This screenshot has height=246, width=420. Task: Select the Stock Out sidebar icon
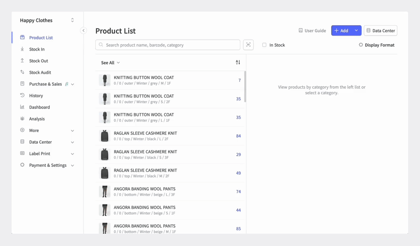tap(22, 60)
